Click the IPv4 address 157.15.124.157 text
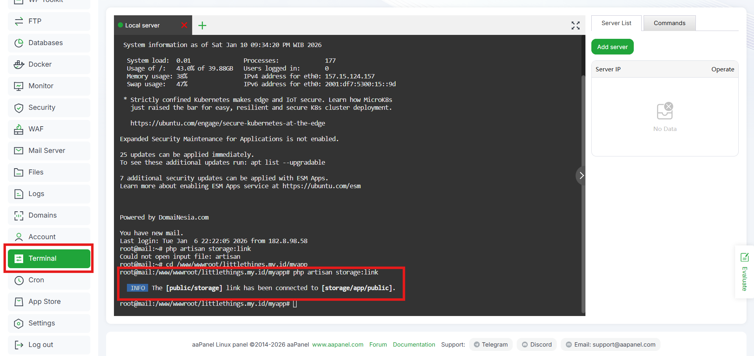This screenshot has height=356, width=754. pos(350,76)
